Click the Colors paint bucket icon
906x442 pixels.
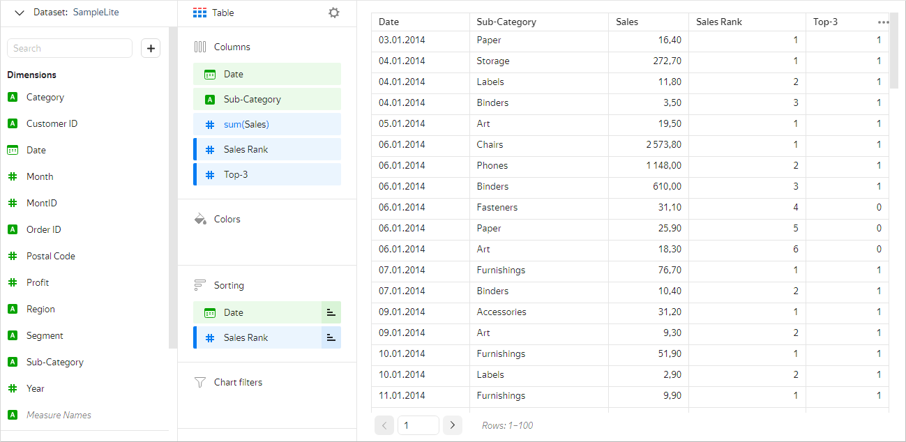click(x=200, y=219)
